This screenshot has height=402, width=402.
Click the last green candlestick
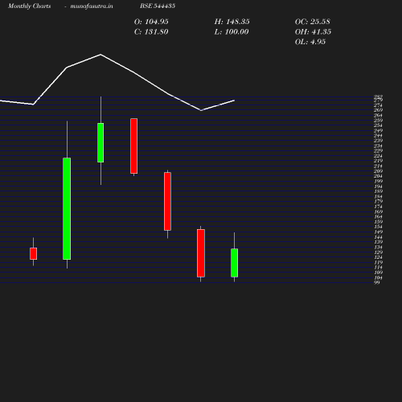tap(234, 263)
